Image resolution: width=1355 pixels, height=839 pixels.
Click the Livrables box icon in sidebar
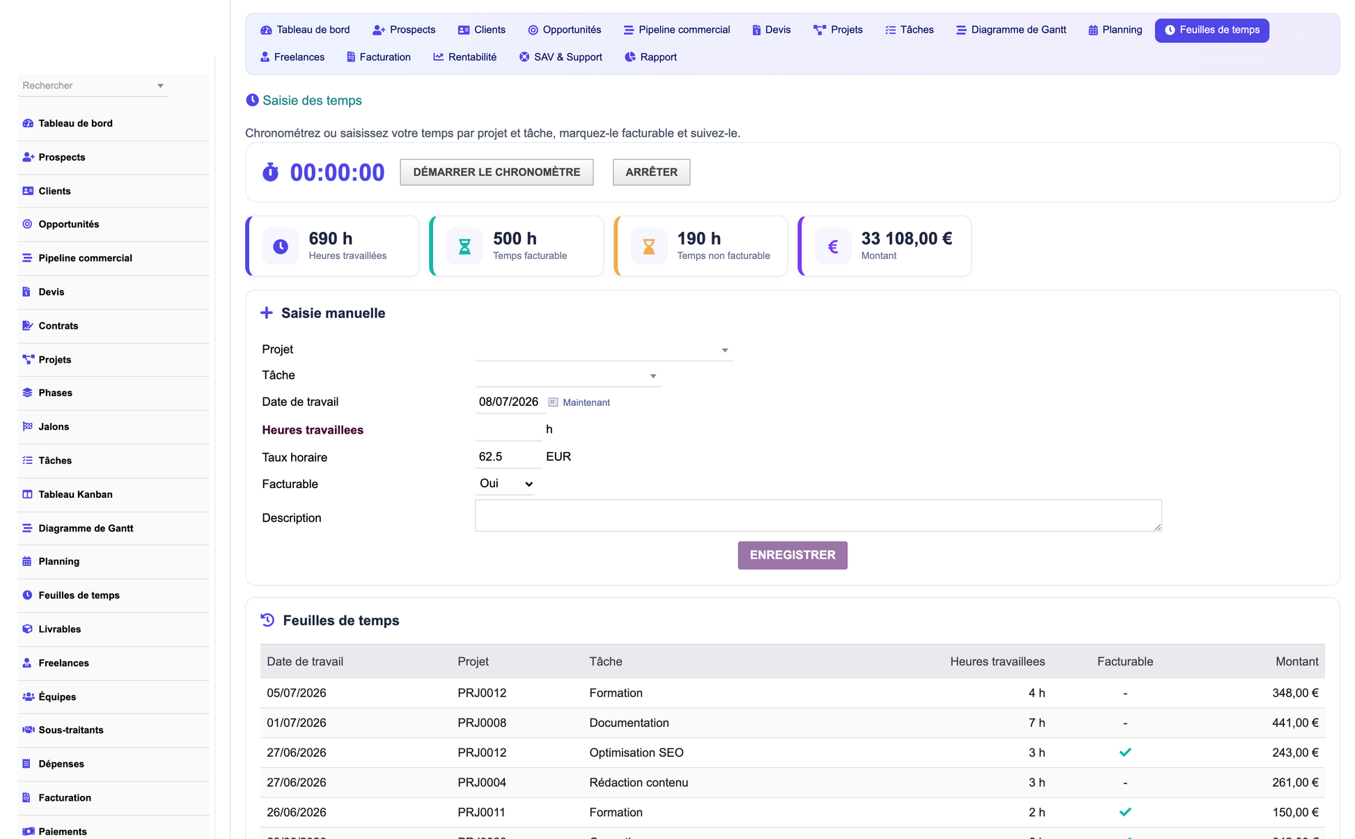27,629
